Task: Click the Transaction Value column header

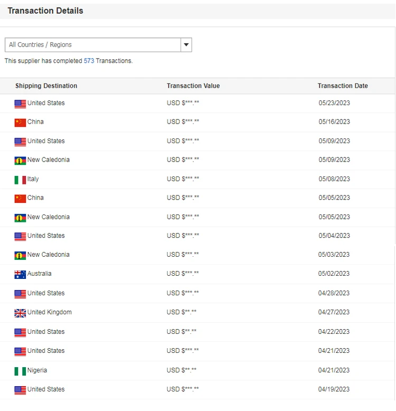Action: (x=193, y=86)
